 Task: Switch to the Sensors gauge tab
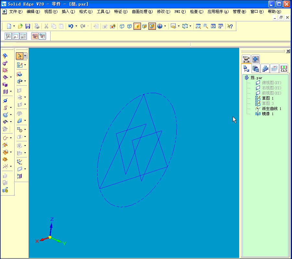point(284,69)
